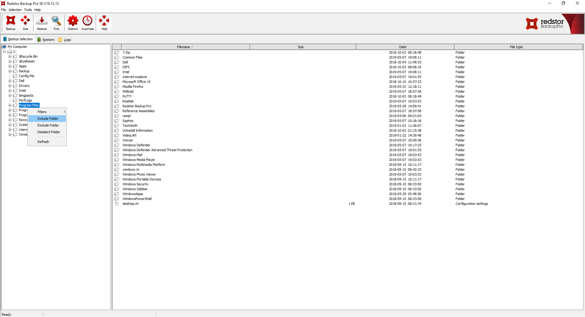Click the folder icon beside Windows Defender
Screen dimensions: 585x317
point(117,145)
